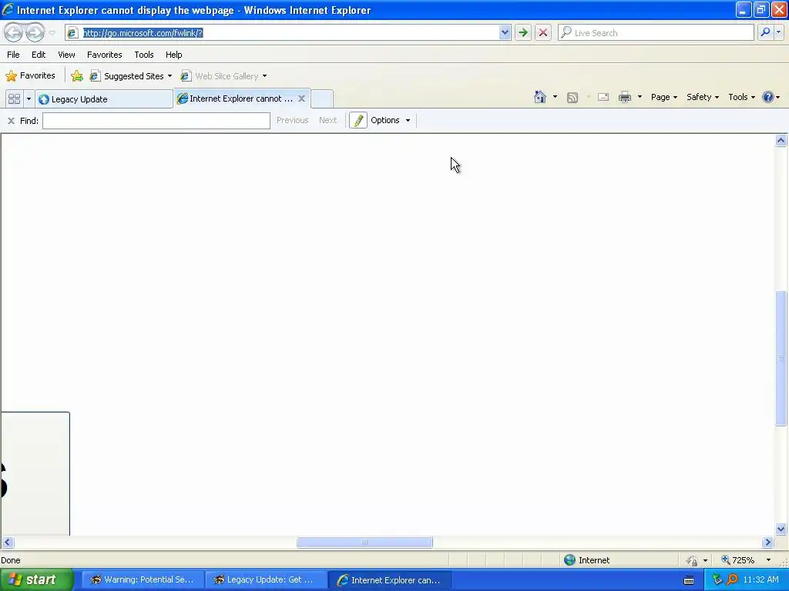Viewport: 789px width, 591px height.
Task: Click the orange magnifier tray icon
Action: 732,580
